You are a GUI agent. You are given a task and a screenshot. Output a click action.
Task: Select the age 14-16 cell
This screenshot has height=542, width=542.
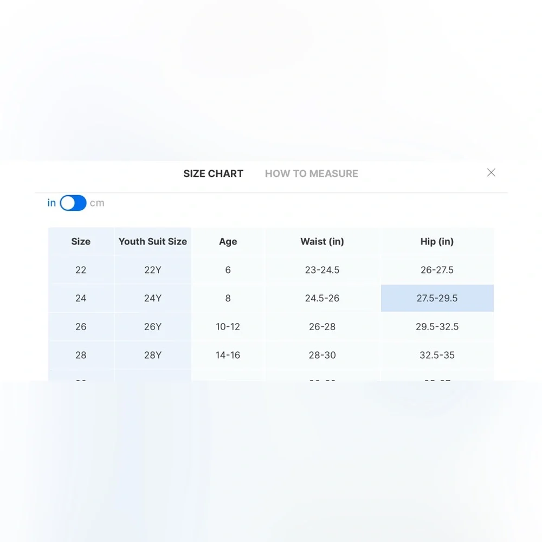point(228,355)
